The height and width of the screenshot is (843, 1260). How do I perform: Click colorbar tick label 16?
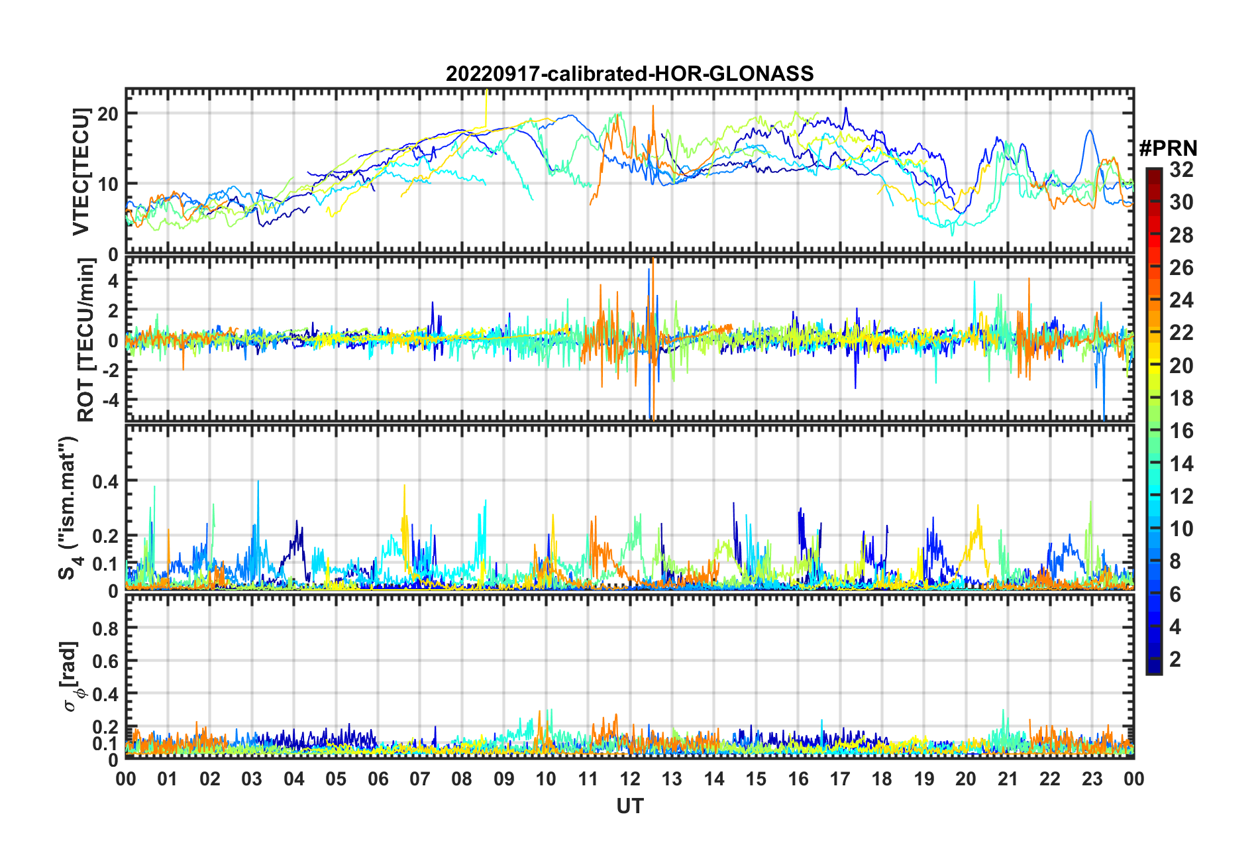(1181, 431)
